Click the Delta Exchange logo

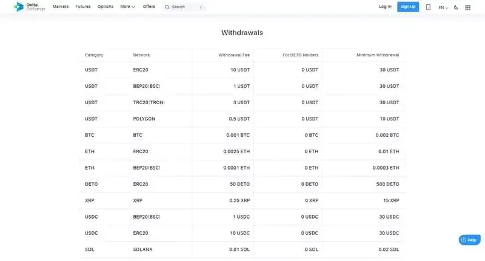(x=30, y=7)
